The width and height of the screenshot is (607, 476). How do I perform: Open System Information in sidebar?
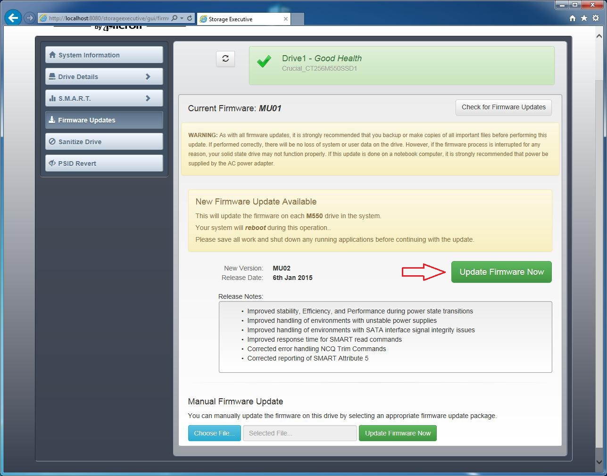pos(104,55)
